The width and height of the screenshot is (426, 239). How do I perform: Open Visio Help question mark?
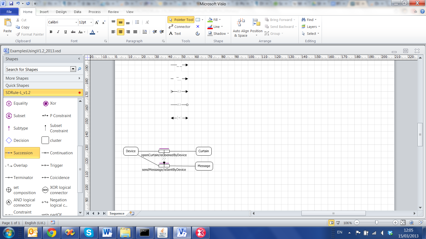(422, 11)
